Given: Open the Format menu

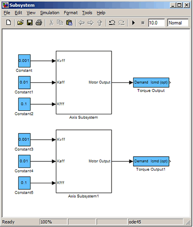Looking at the screenshot, I should pos(70,13).
